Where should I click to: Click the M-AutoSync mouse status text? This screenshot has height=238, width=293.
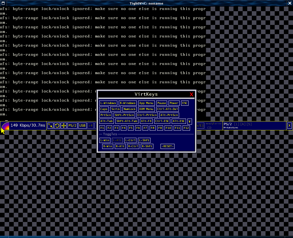231,128
